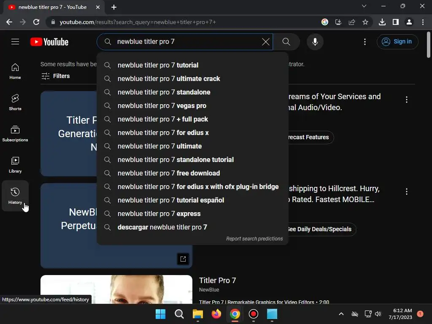Reload the YouTube page
432x324 pixels.
point(36,22)
